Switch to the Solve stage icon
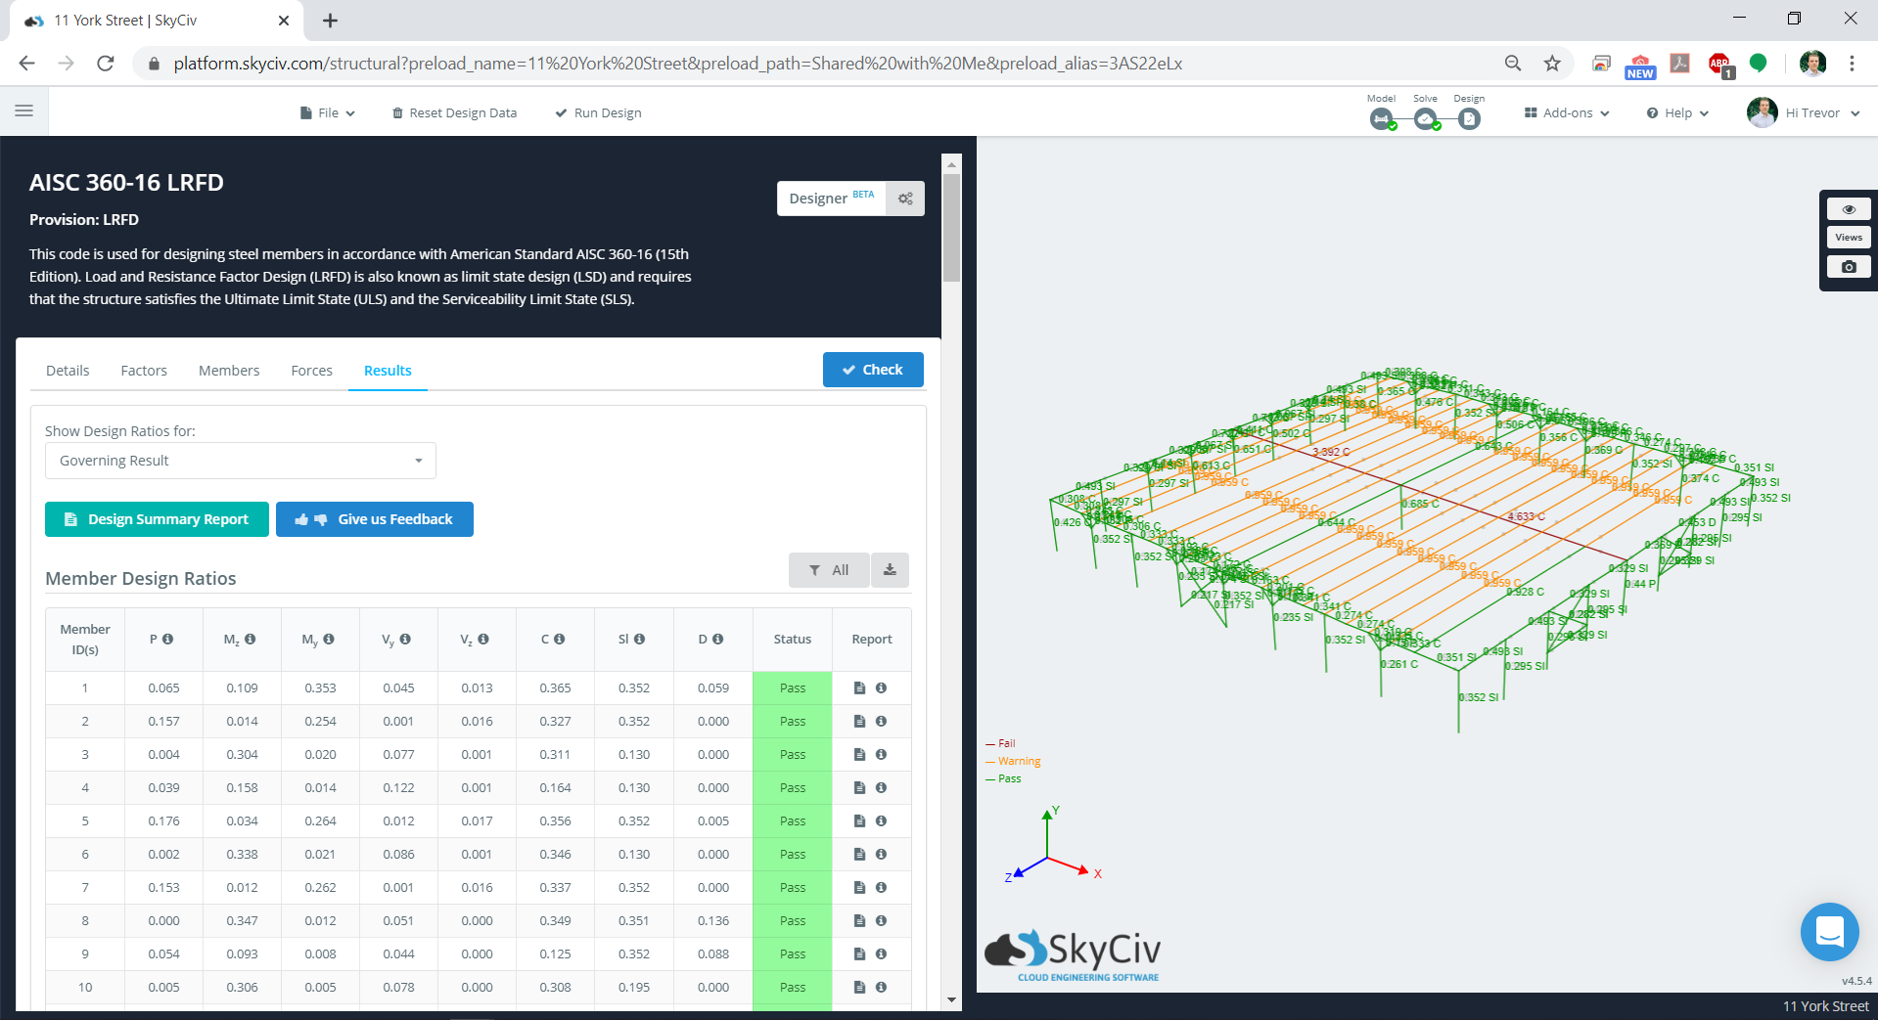This screenshot has width=1878, height=1020. tap(1426, 119)
